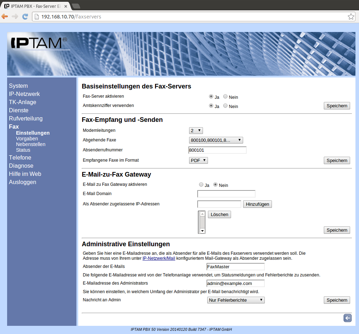Open the TK-Anlage menu in sidebar
359x334 pixels.
(x=22, y=102)
